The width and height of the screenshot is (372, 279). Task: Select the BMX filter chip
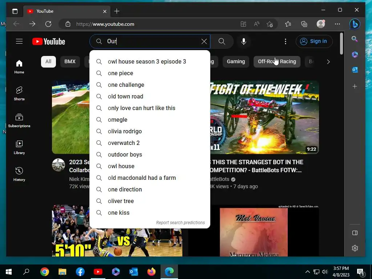70,62
